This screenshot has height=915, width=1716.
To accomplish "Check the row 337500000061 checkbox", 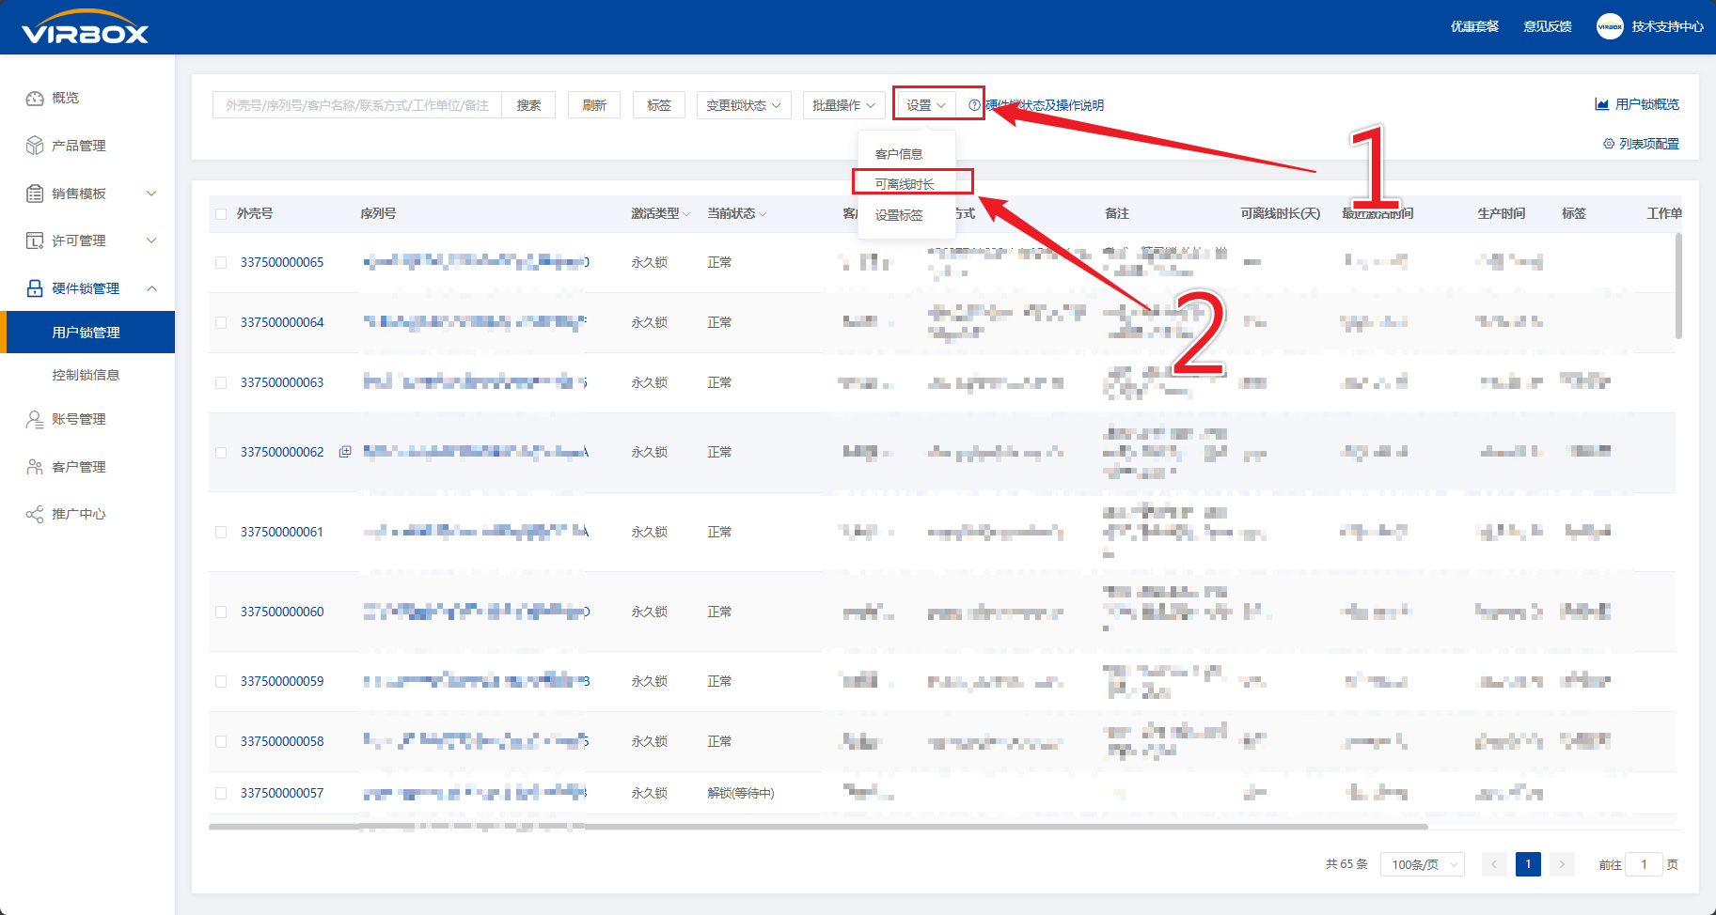I will [221, 533].
